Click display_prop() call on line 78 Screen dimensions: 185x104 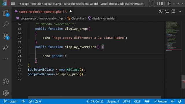(70, 74)
